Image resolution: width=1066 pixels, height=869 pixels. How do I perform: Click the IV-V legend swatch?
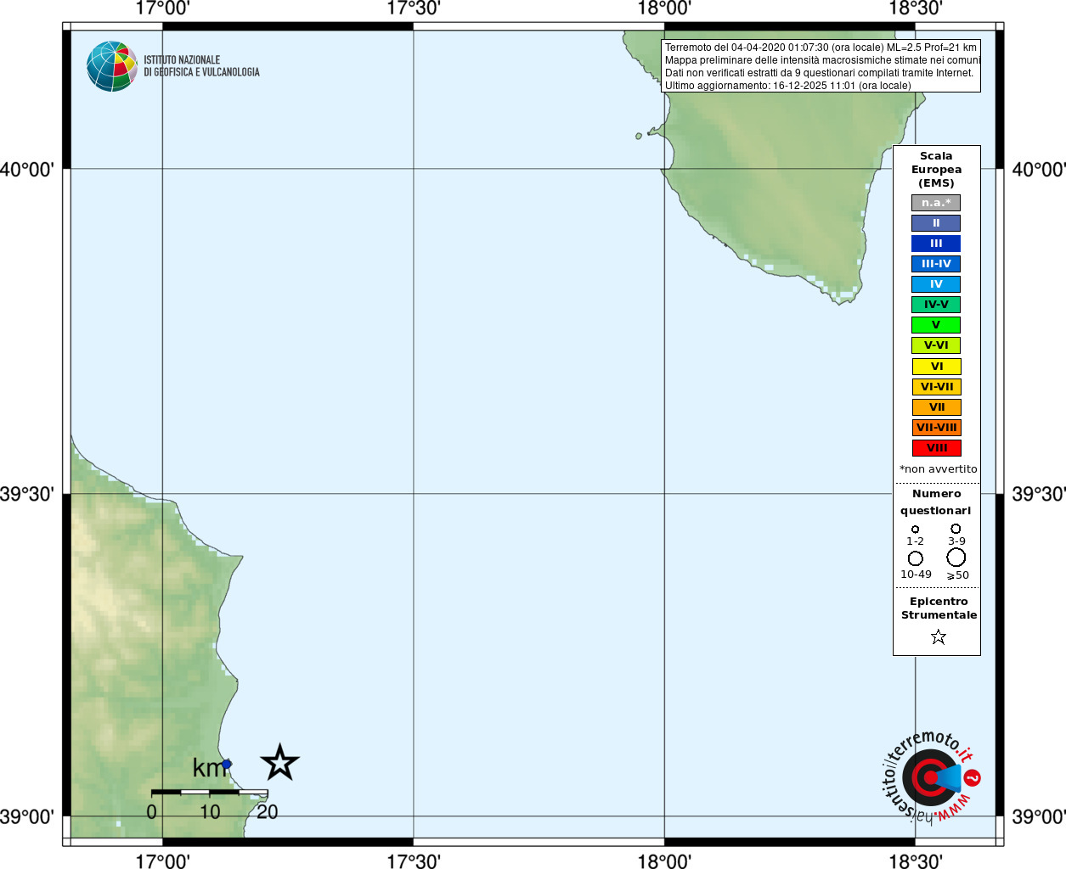[936, 305]
